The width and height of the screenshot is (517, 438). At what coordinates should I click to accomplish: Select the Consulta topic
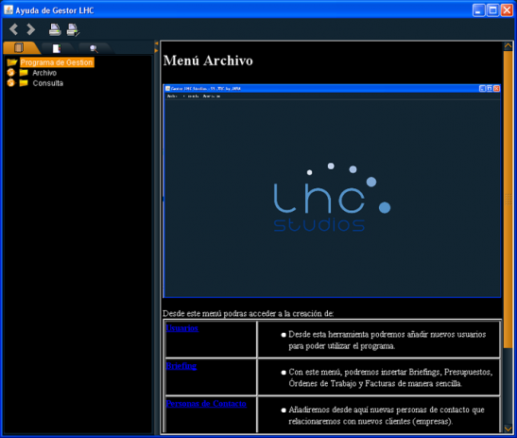48,83
